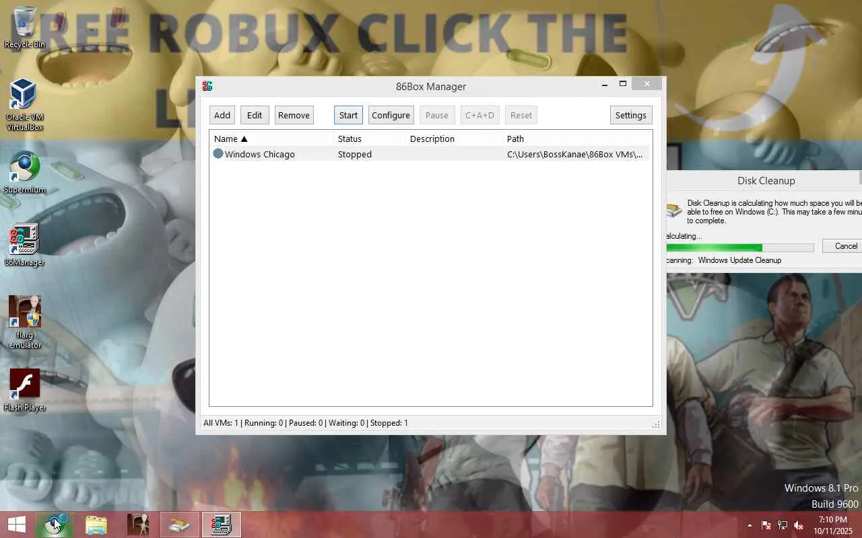The image size is (862, 538).
Task: Select the 86Manager desktop shortcut
Action: tap(25, 245)
